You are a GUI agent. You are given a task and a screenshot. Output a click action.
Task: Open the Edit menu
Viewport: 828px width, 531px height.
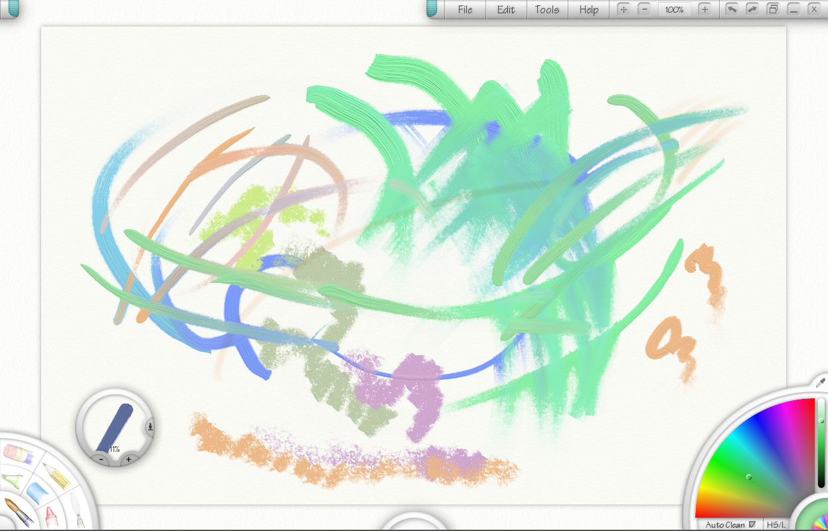point(506,9)
